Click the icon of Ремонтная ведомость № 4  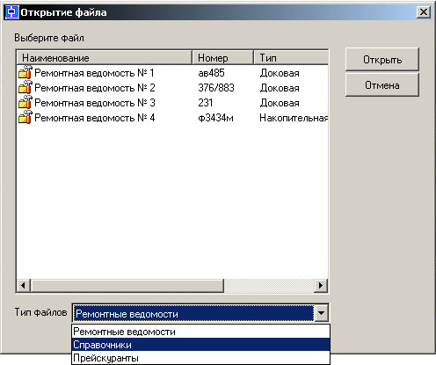click(x=25, y=117)
